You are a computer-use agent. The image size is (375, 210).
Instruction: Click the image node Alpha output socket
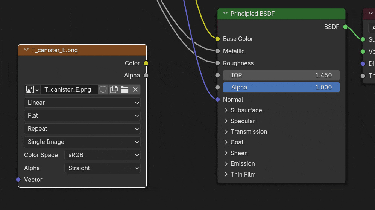click(x=146, y=75)
